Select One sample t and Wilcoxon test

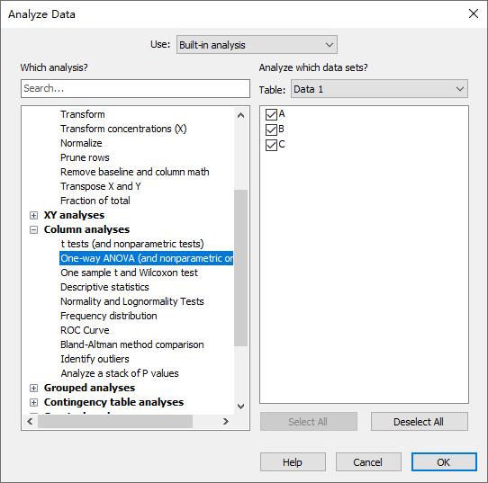coord(129,273)
